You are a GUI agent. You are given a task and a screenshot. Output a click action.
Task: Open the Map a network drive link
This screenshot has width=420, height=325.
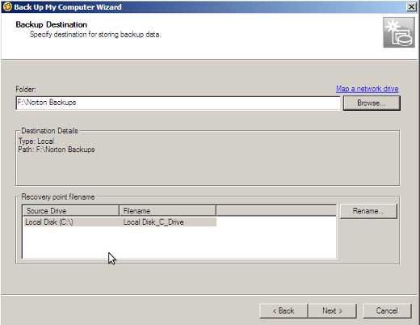point(367,89)
